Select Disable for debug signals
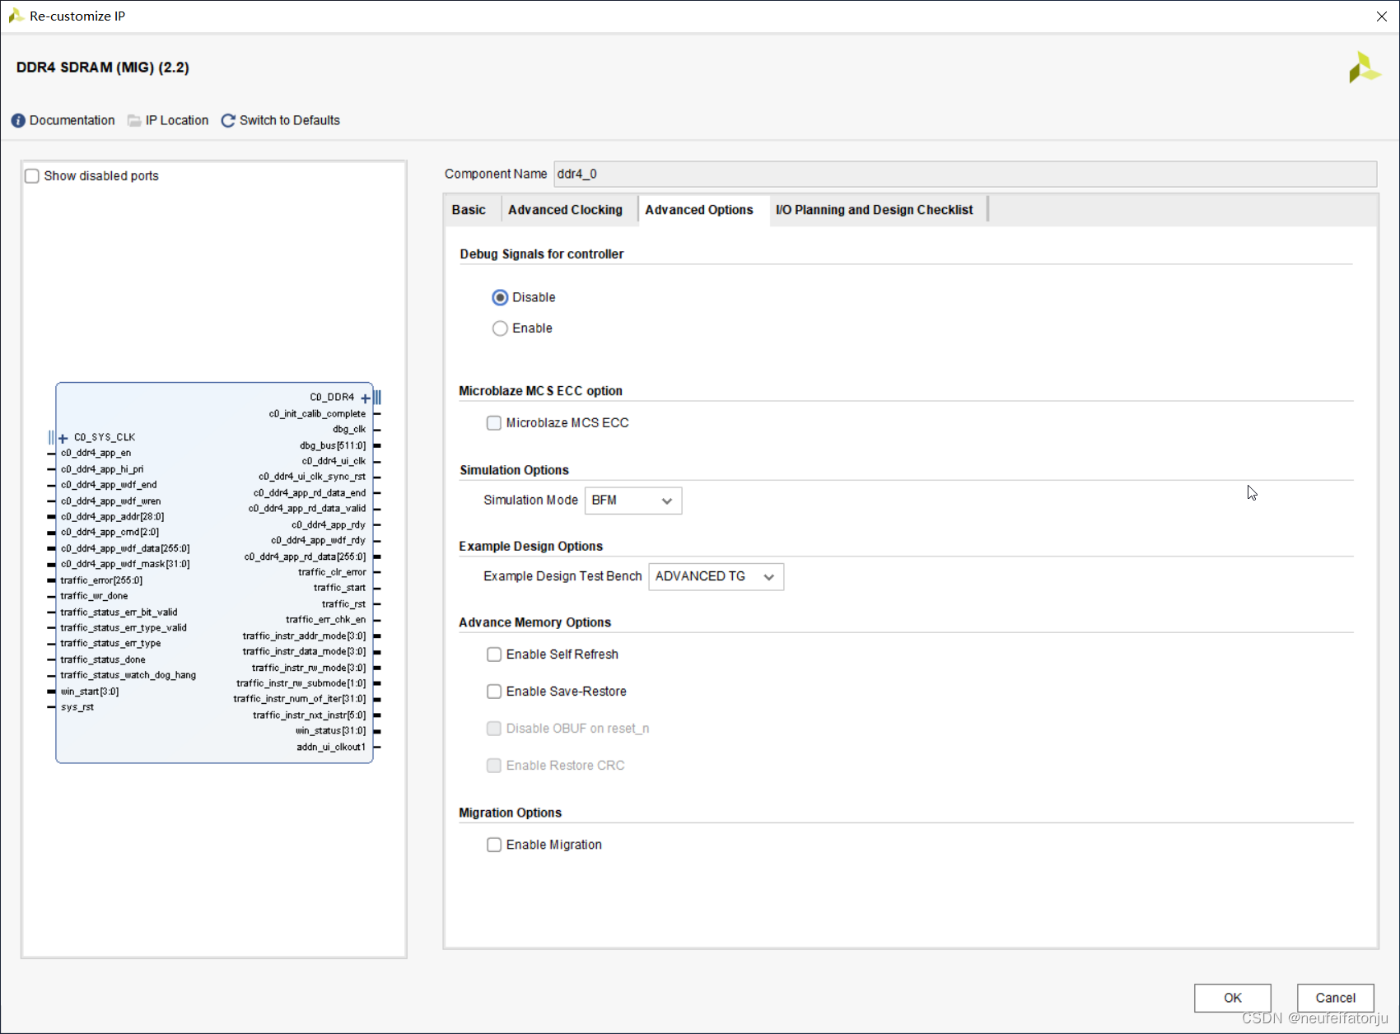This screenshot has height=1034, width=1400. tap(500, 297)
